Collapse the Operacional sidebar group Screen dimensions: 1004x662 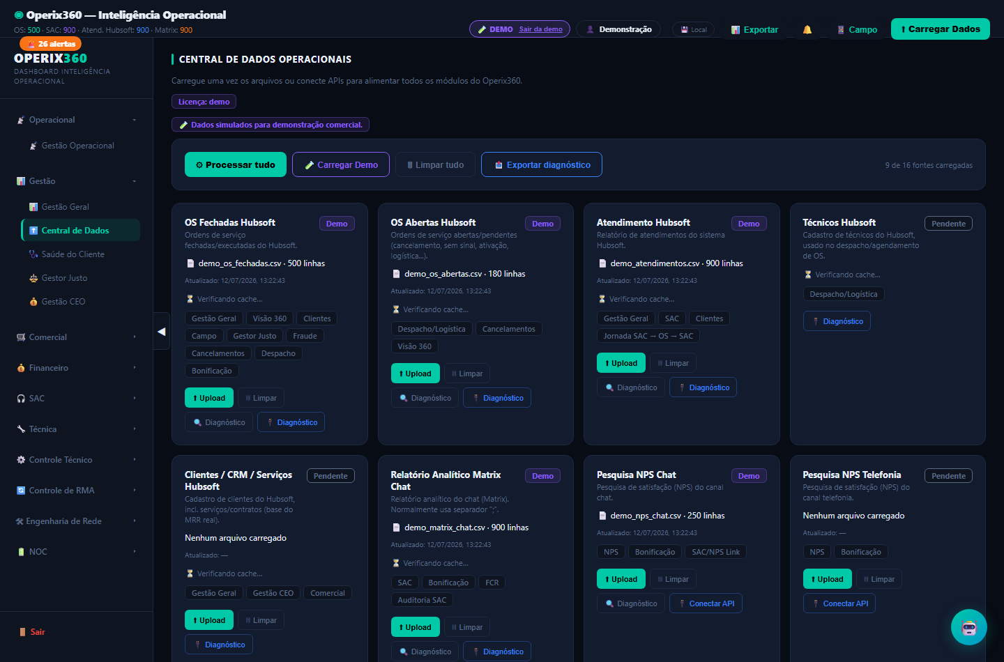pos(77,120)
